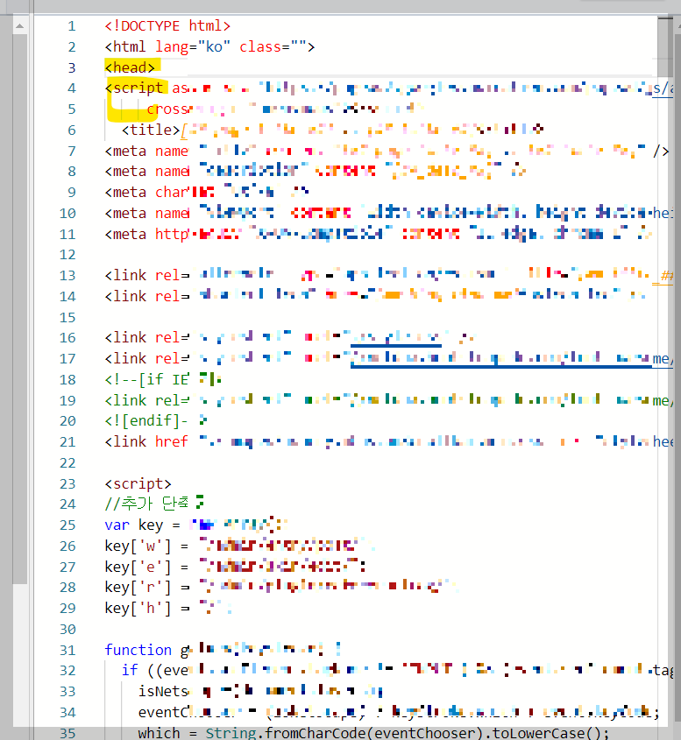Click the '<![endif]-' comment text
Image resolution: width=681 pixels, height=740 pixels.
coord(145,420)
